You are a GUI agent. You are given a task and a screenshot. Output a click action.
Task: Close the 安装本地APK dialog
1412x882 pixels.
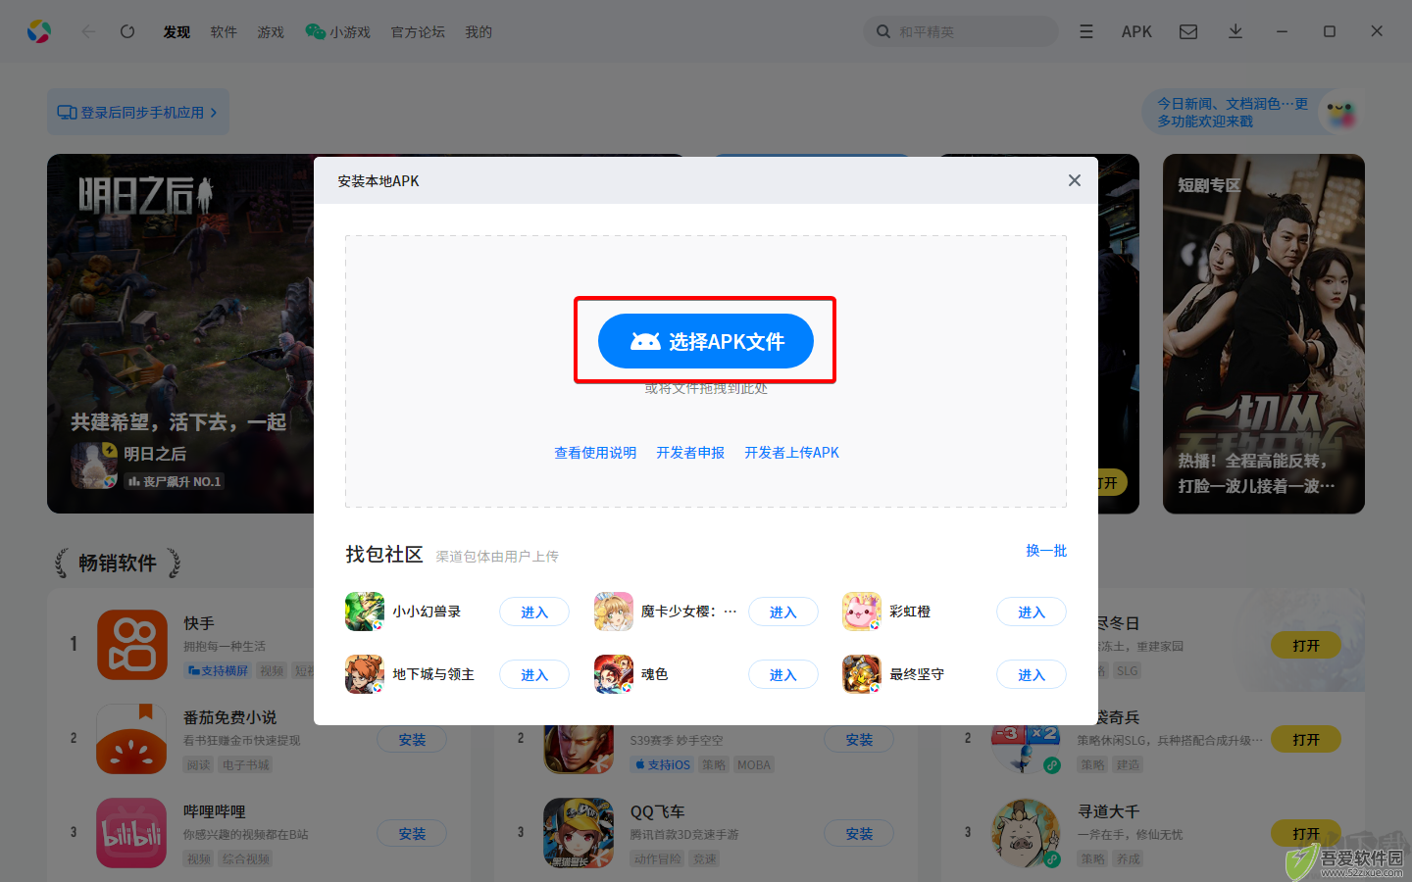pos(1075,180)
